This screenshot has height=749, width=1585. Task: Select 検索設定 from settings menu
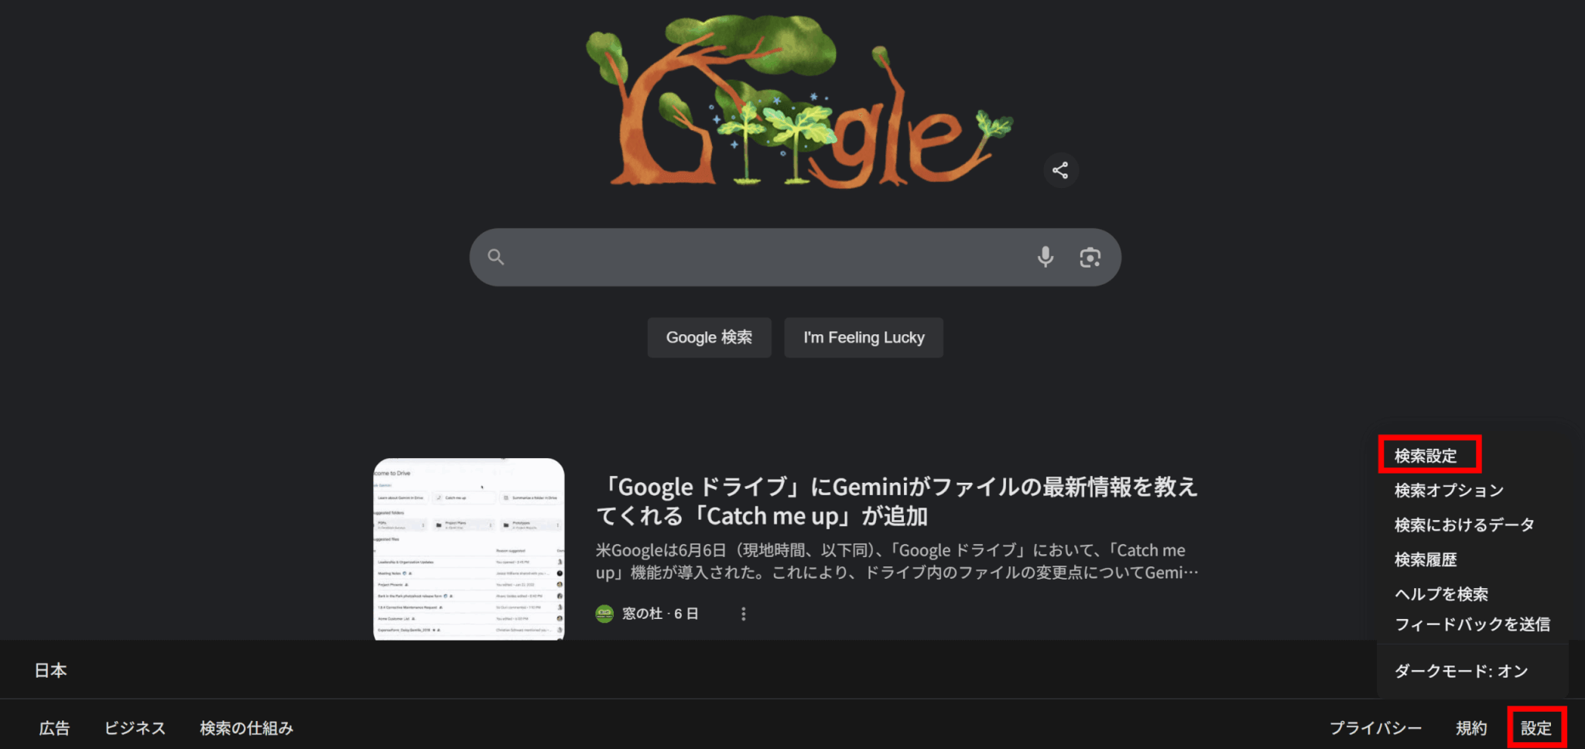[x=1426, y=456]
